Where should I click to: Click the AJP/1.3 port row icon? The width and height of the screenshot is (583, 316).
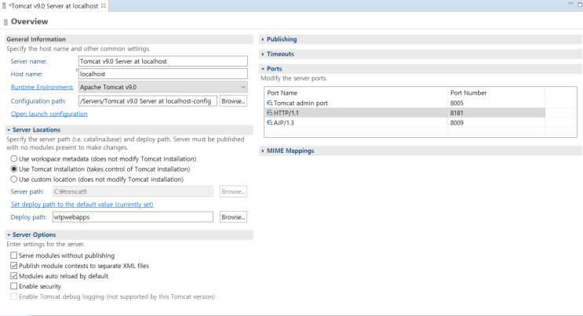[270, 122]
